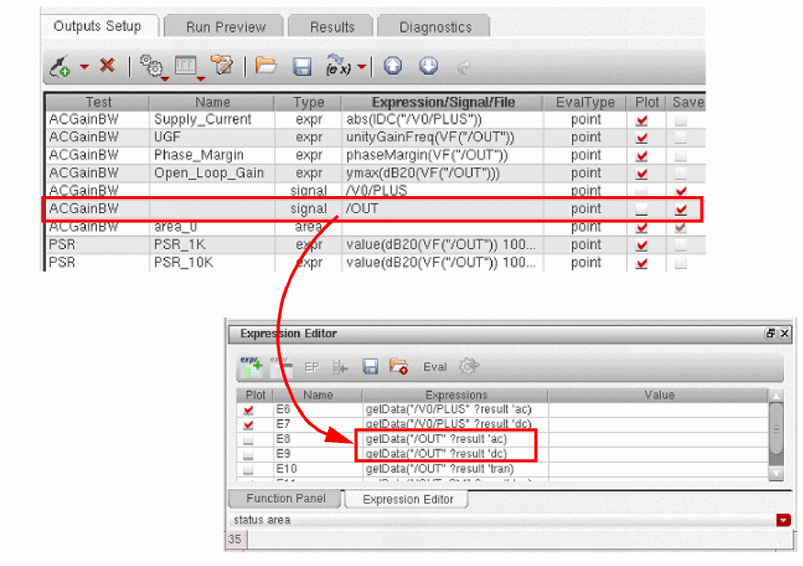This screenshot has height=566, width=803.
Task: Select the unityGainFreq(VF("/OUT")) expression cell
Action: (x=442, y=137)
